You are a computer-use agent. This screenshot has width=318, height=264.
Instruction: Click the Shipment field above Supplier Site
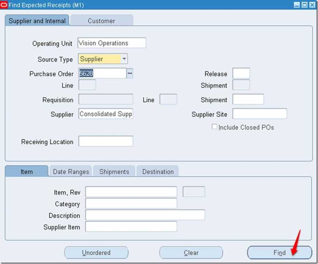pyautogui.click(x=248, y=99)
